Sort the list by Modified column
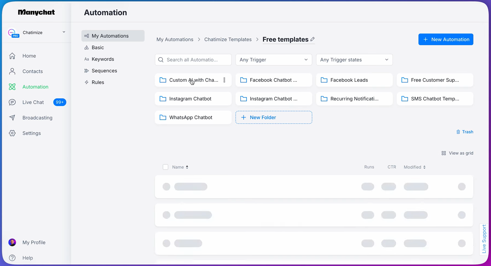This screenshot has height=266, width=491. (x=414, y=167)
